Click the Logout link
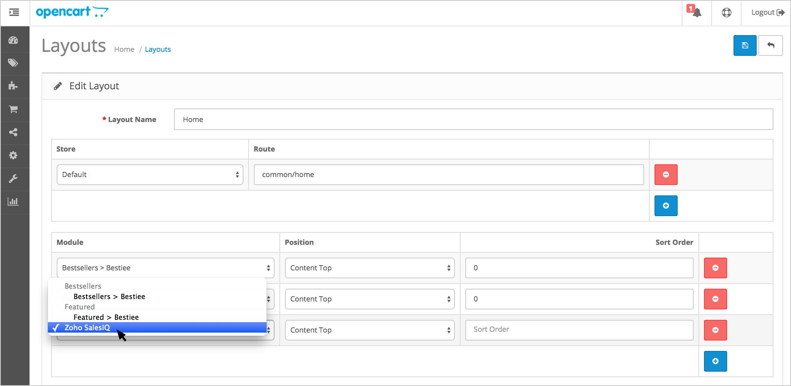 (767, 12)
